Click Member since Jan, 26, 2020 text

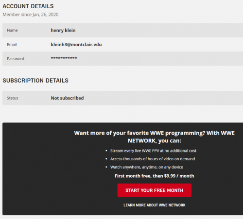coord(31,15)
